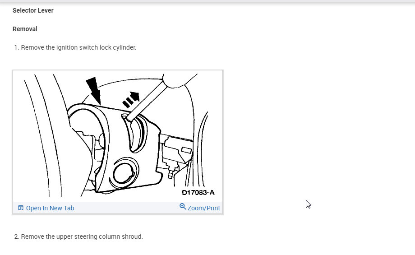Image resolution: width=415 pixels, height=255 pixels.
Task: Click the D17083-A figure label
Action: click(x=198, y=193)
